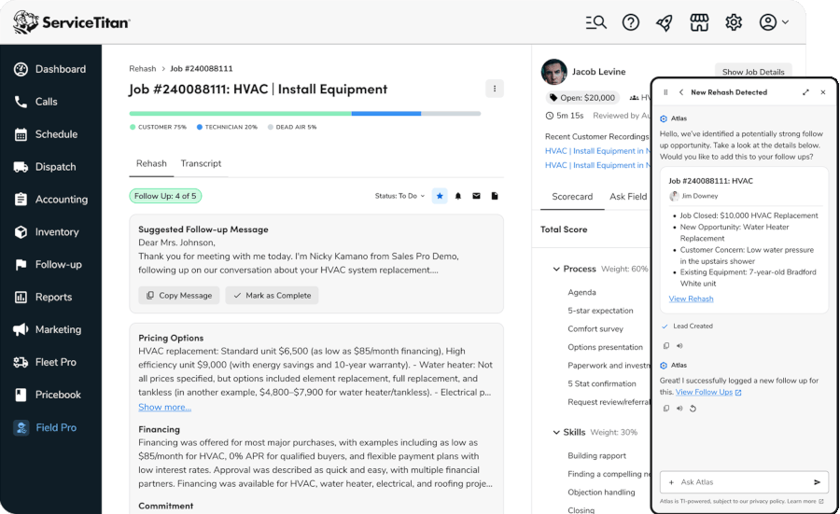Open the search list icon in header

point(595,22)
